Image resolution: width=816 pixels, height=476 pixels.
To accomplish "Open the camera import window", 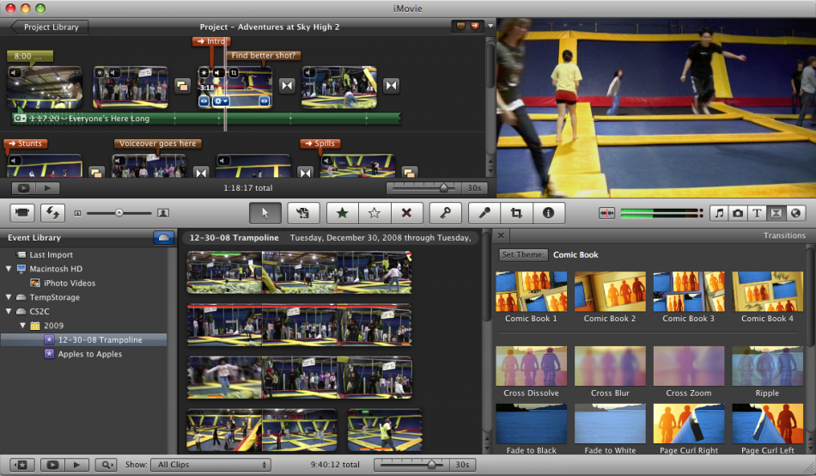I will click(21, 212).
